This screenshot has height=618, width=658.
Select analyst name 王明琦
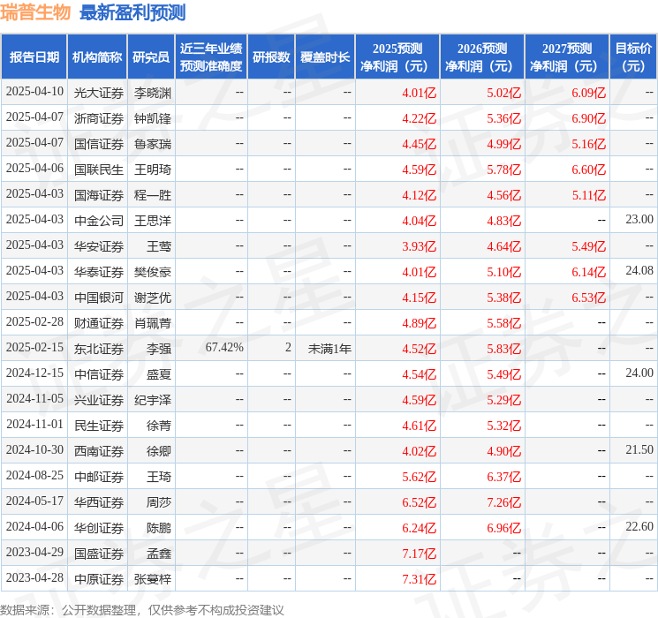click(x=153, y=170)
